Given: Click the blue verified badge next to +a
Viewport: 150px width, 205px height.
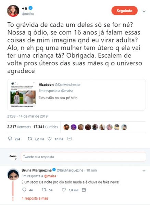Looking at the screenshot, I should point(30,8).
